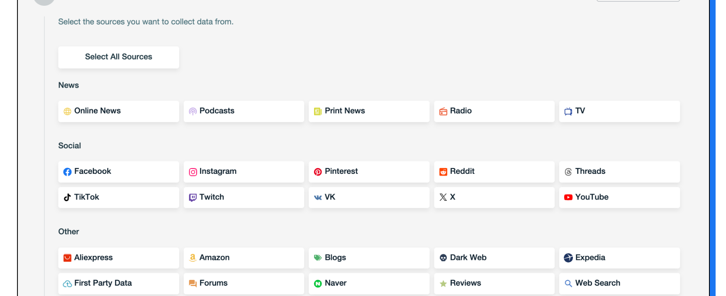Click the Select All Sources button
The image size is (726, 296).
[118, 57]
